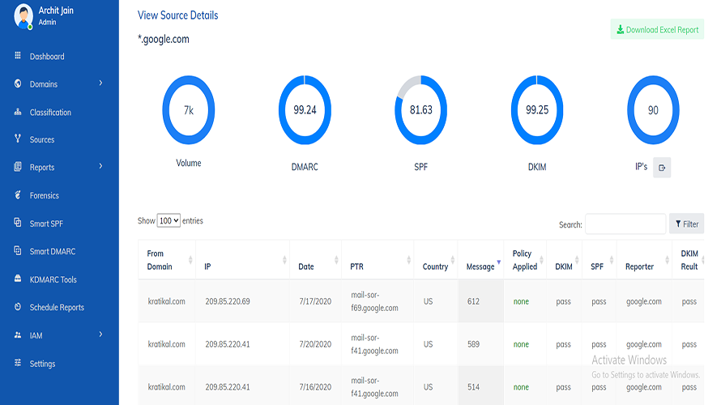Click policy 'none' in the 612 row

(521, 301)
